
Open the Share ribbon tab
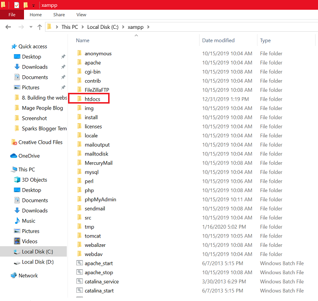click(x=59, y=15)
